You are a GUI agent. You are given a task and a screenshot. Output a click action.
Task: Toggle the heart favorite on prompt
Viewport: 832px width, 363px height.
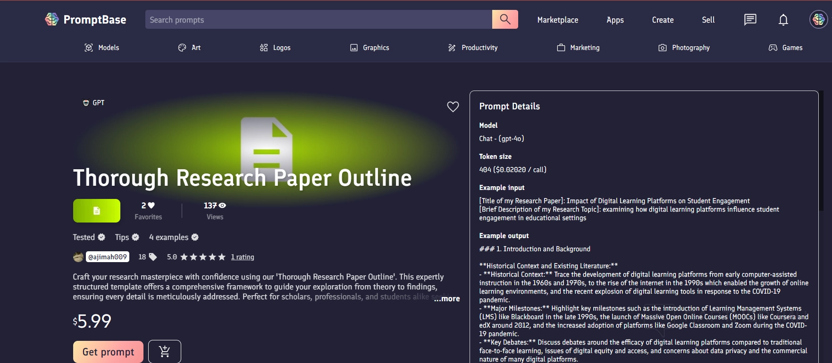453,107
